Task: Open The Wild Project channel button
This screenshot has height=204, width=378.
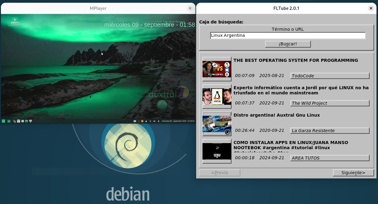Action: coord(330,103)
